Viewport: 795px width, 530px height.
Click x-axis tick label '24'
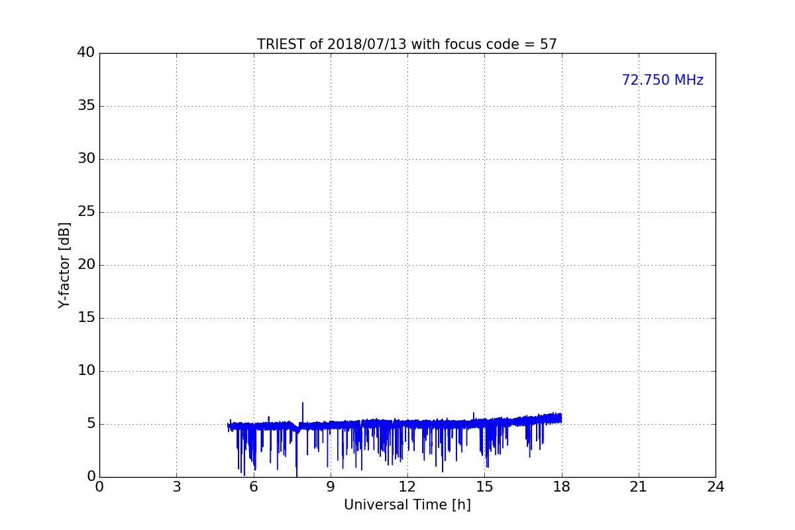pos(715,487)
